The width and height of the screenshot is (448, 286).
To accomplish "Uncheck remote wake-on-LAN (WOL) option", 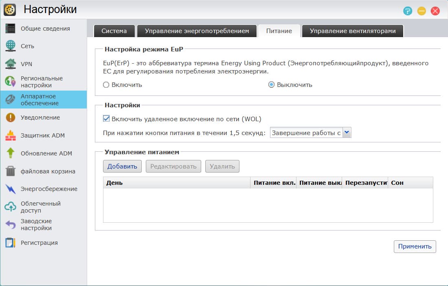I will [107, 118].
